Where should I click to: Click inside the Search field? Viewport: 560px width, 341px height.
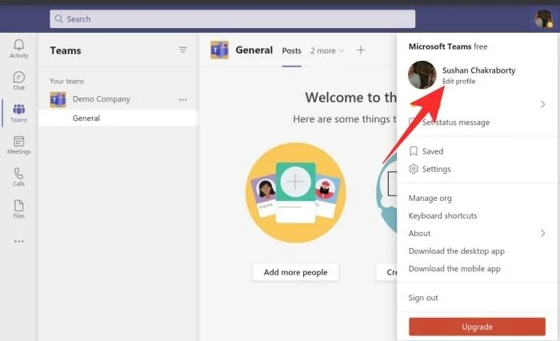click(233, 19)
